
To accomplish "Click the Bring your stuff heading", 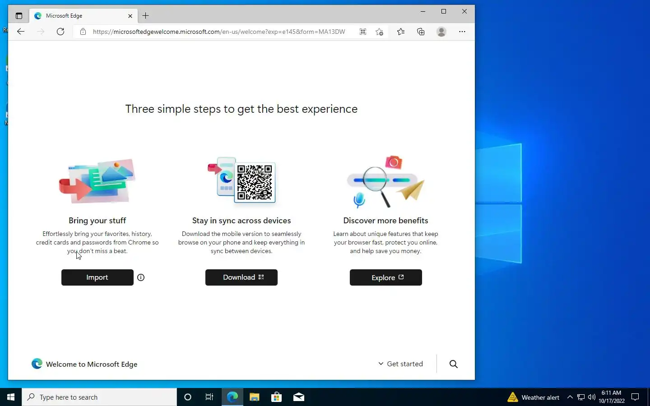I will pyautogui.click(x=97, y=221).
